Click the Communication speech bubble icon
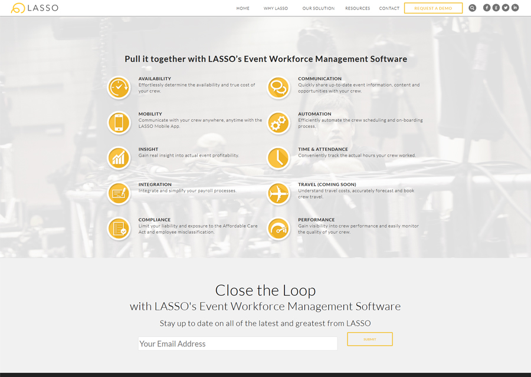This screenshot has width=531, height=377. tap(278, 87)
